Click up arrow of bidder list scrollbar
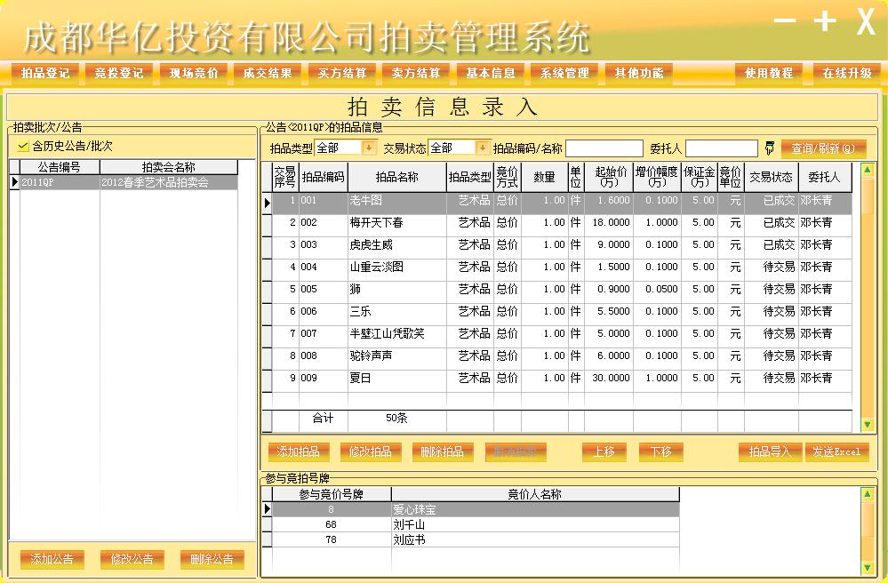This screenshot has width=888, height=583. pyautogui.click(x=867, y=494)
